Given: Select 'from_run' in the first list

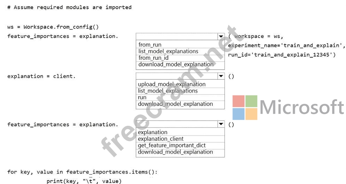Looking at the screenshot, I should point(150,45).
